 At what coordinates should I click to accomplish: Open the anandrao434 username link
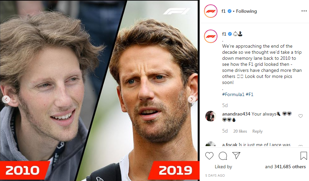[x=236, y=114]
